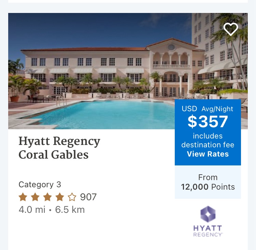Click the Category 3 label
This screenshot has height=250, width=256.
40,185
